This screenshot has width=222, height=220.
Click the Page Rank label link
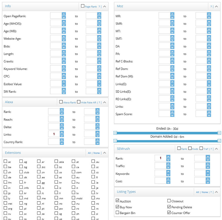91,7
